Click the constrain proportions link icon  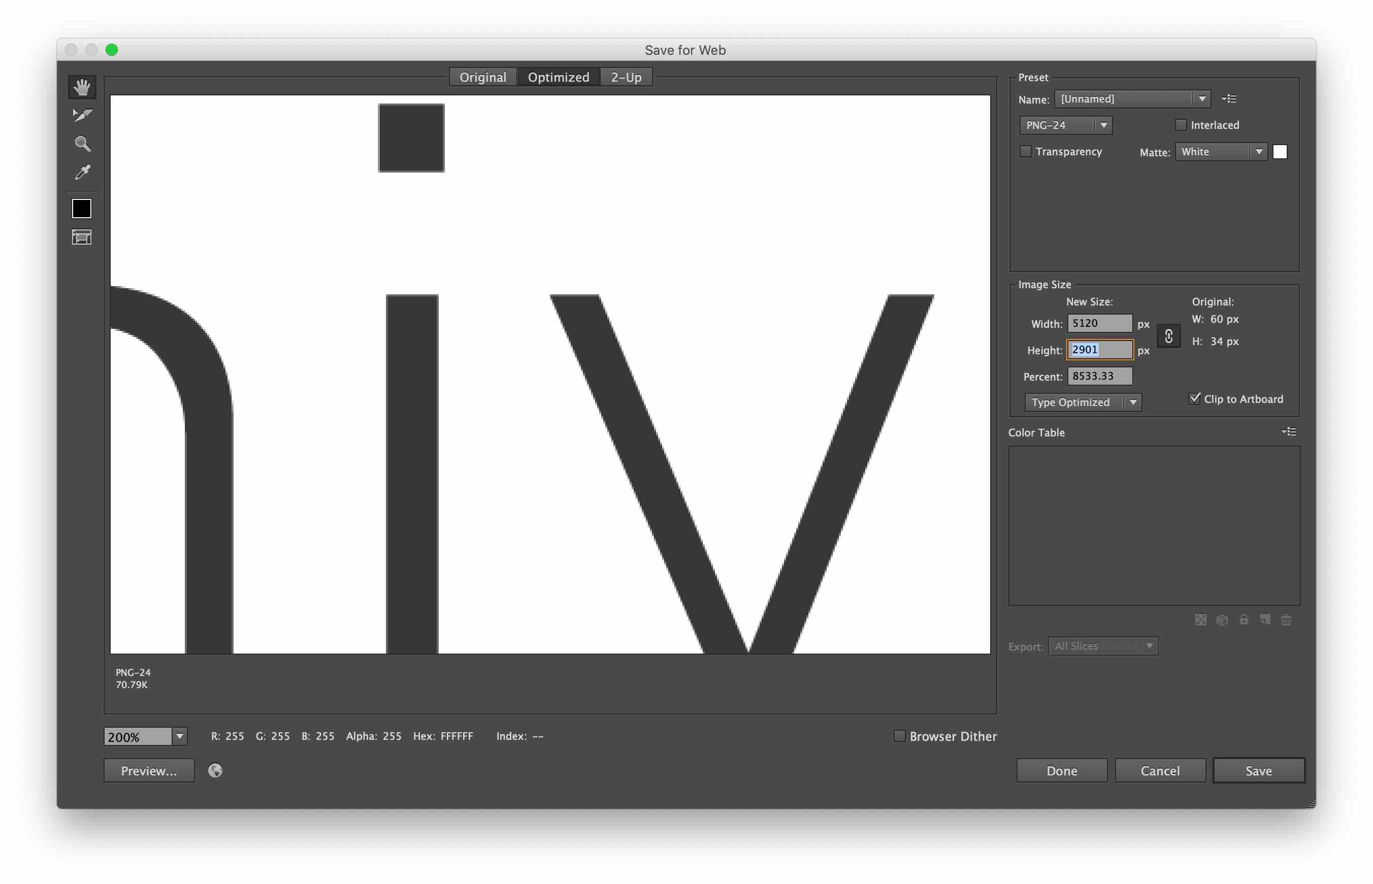coord(1168,336)
